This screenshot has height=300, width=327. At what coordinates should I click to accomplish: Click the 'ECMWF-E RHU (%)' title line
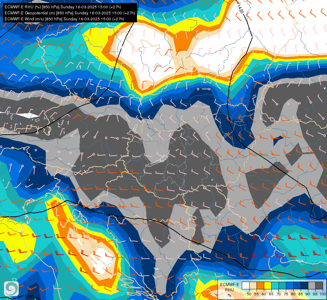[x=63, y=7]
